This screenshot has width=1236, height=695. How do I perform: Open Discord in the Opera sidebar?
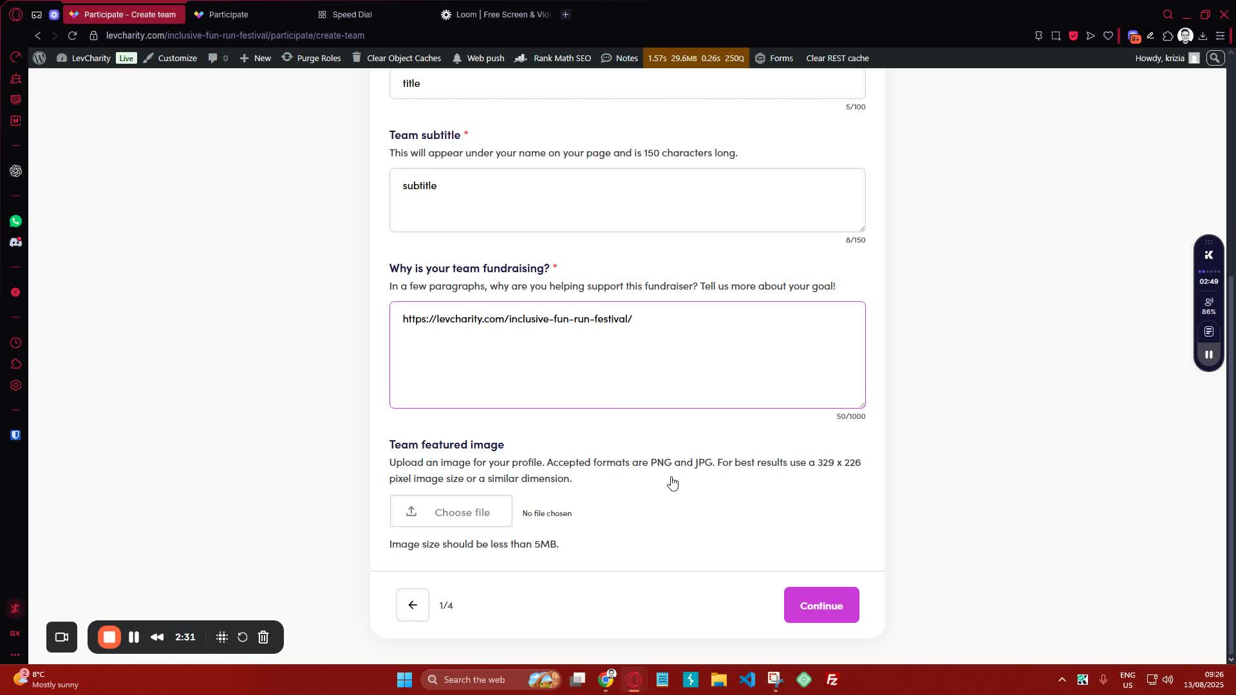(x=15, y=243)
